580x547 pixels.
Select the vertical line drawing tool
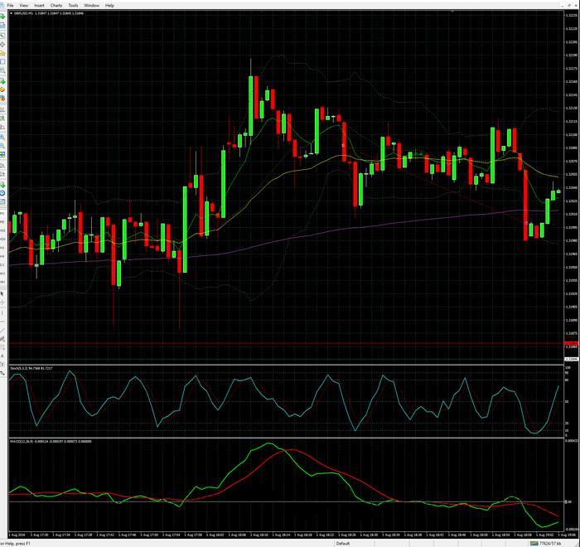(2, 313)
